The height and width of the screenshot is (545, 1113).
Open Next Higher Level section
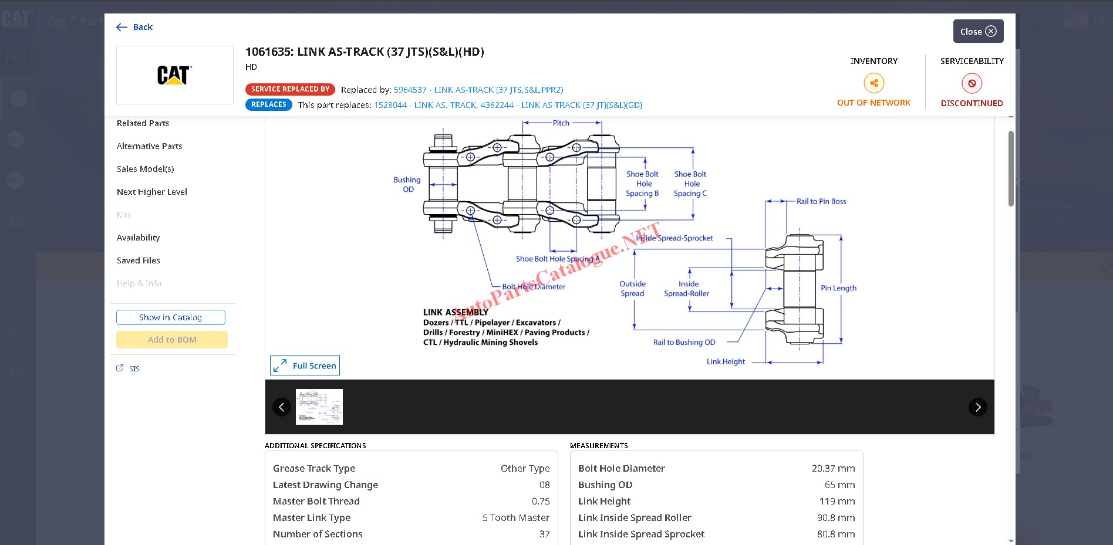(151, 192)
